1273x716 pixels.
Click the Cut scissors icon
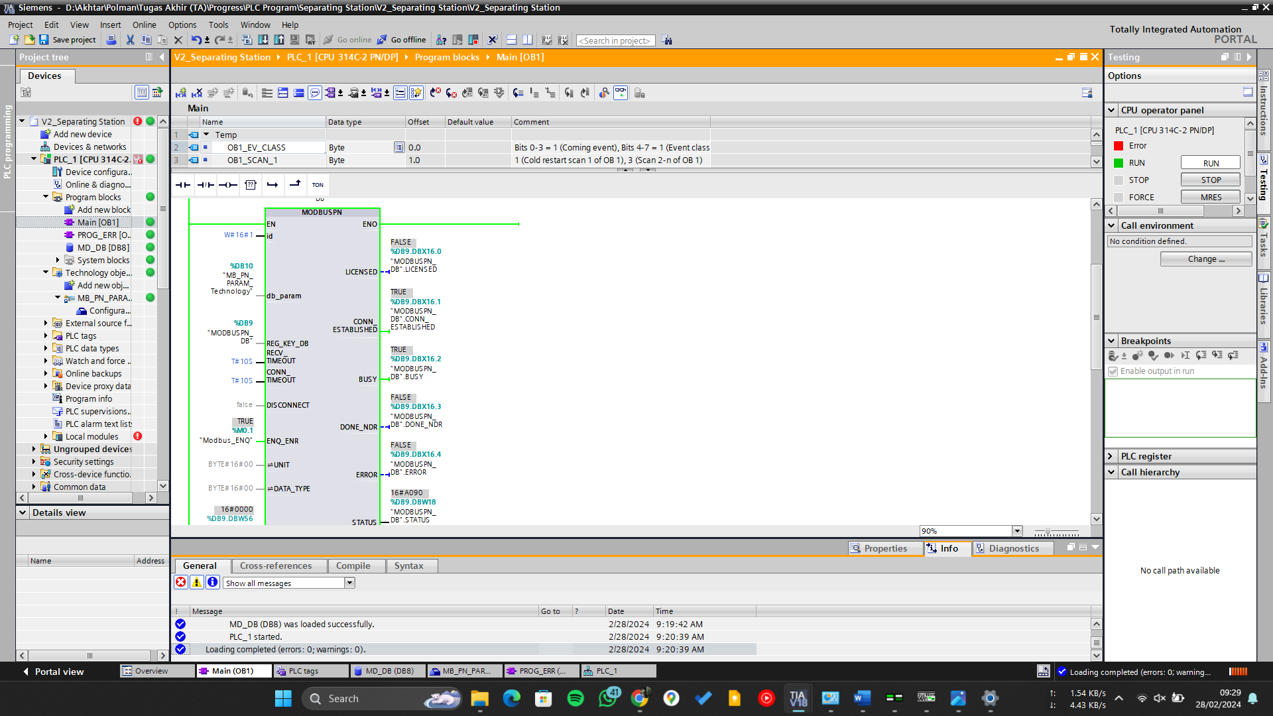coord(130,40)
